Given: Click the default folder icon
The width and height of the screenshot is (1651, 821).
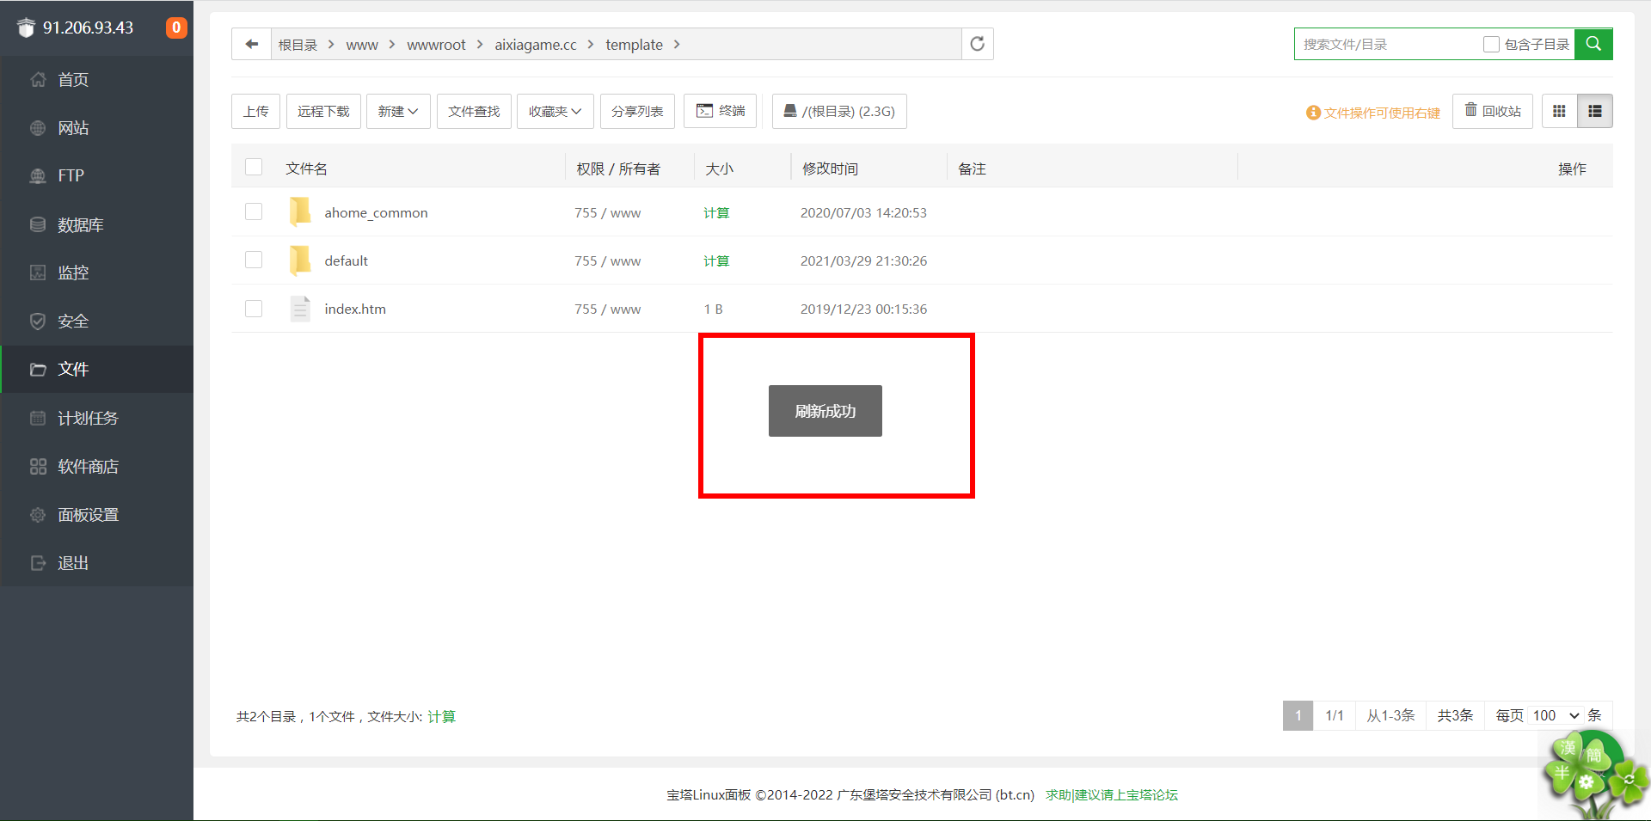Looking at the screenshot, I should tap(300, 260).
